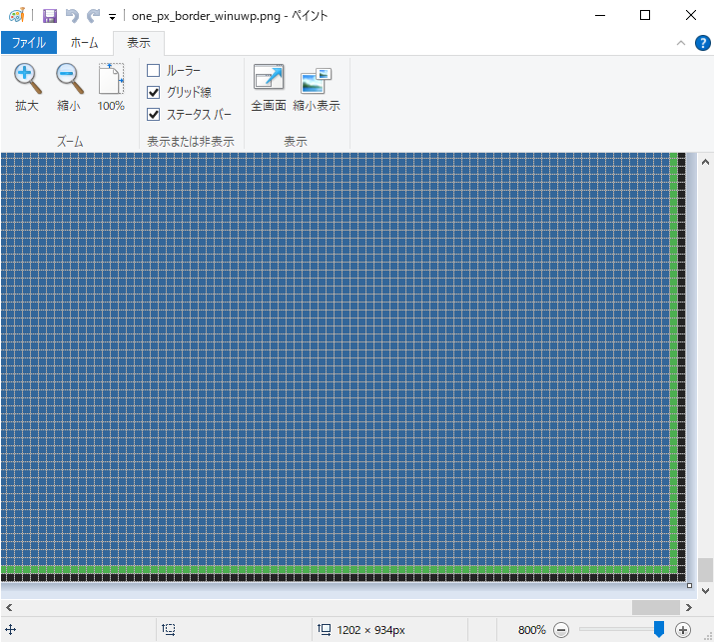Screen dimensions: 715x643
Task: Enable the ルーラー checkbox
Action: point(153,70)
